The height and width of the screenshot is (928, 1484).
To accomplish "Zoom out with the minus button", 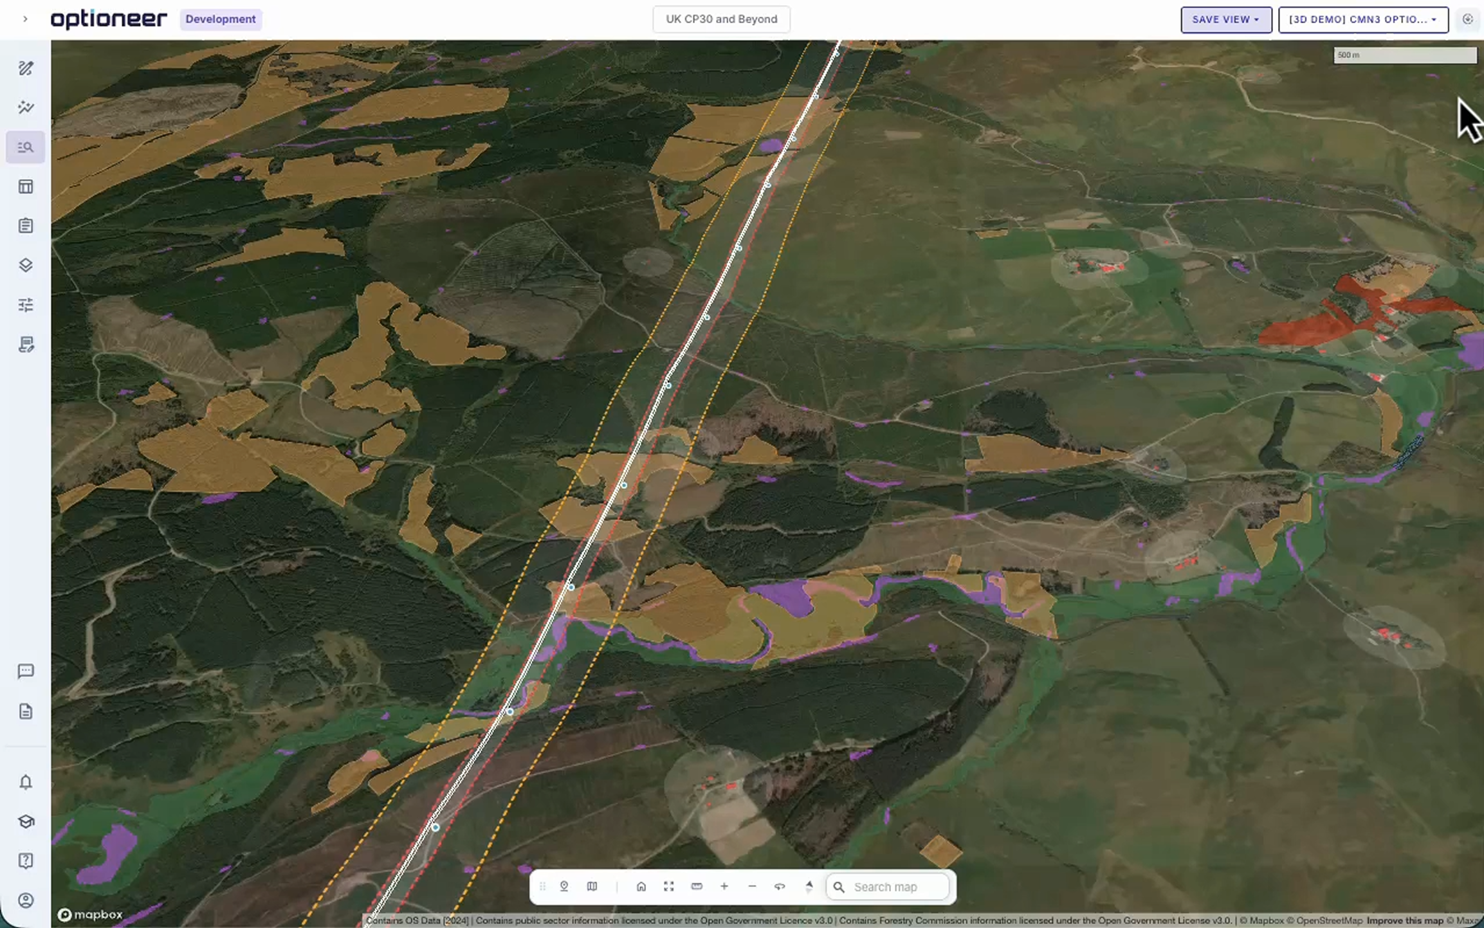I will coord(752,886).
